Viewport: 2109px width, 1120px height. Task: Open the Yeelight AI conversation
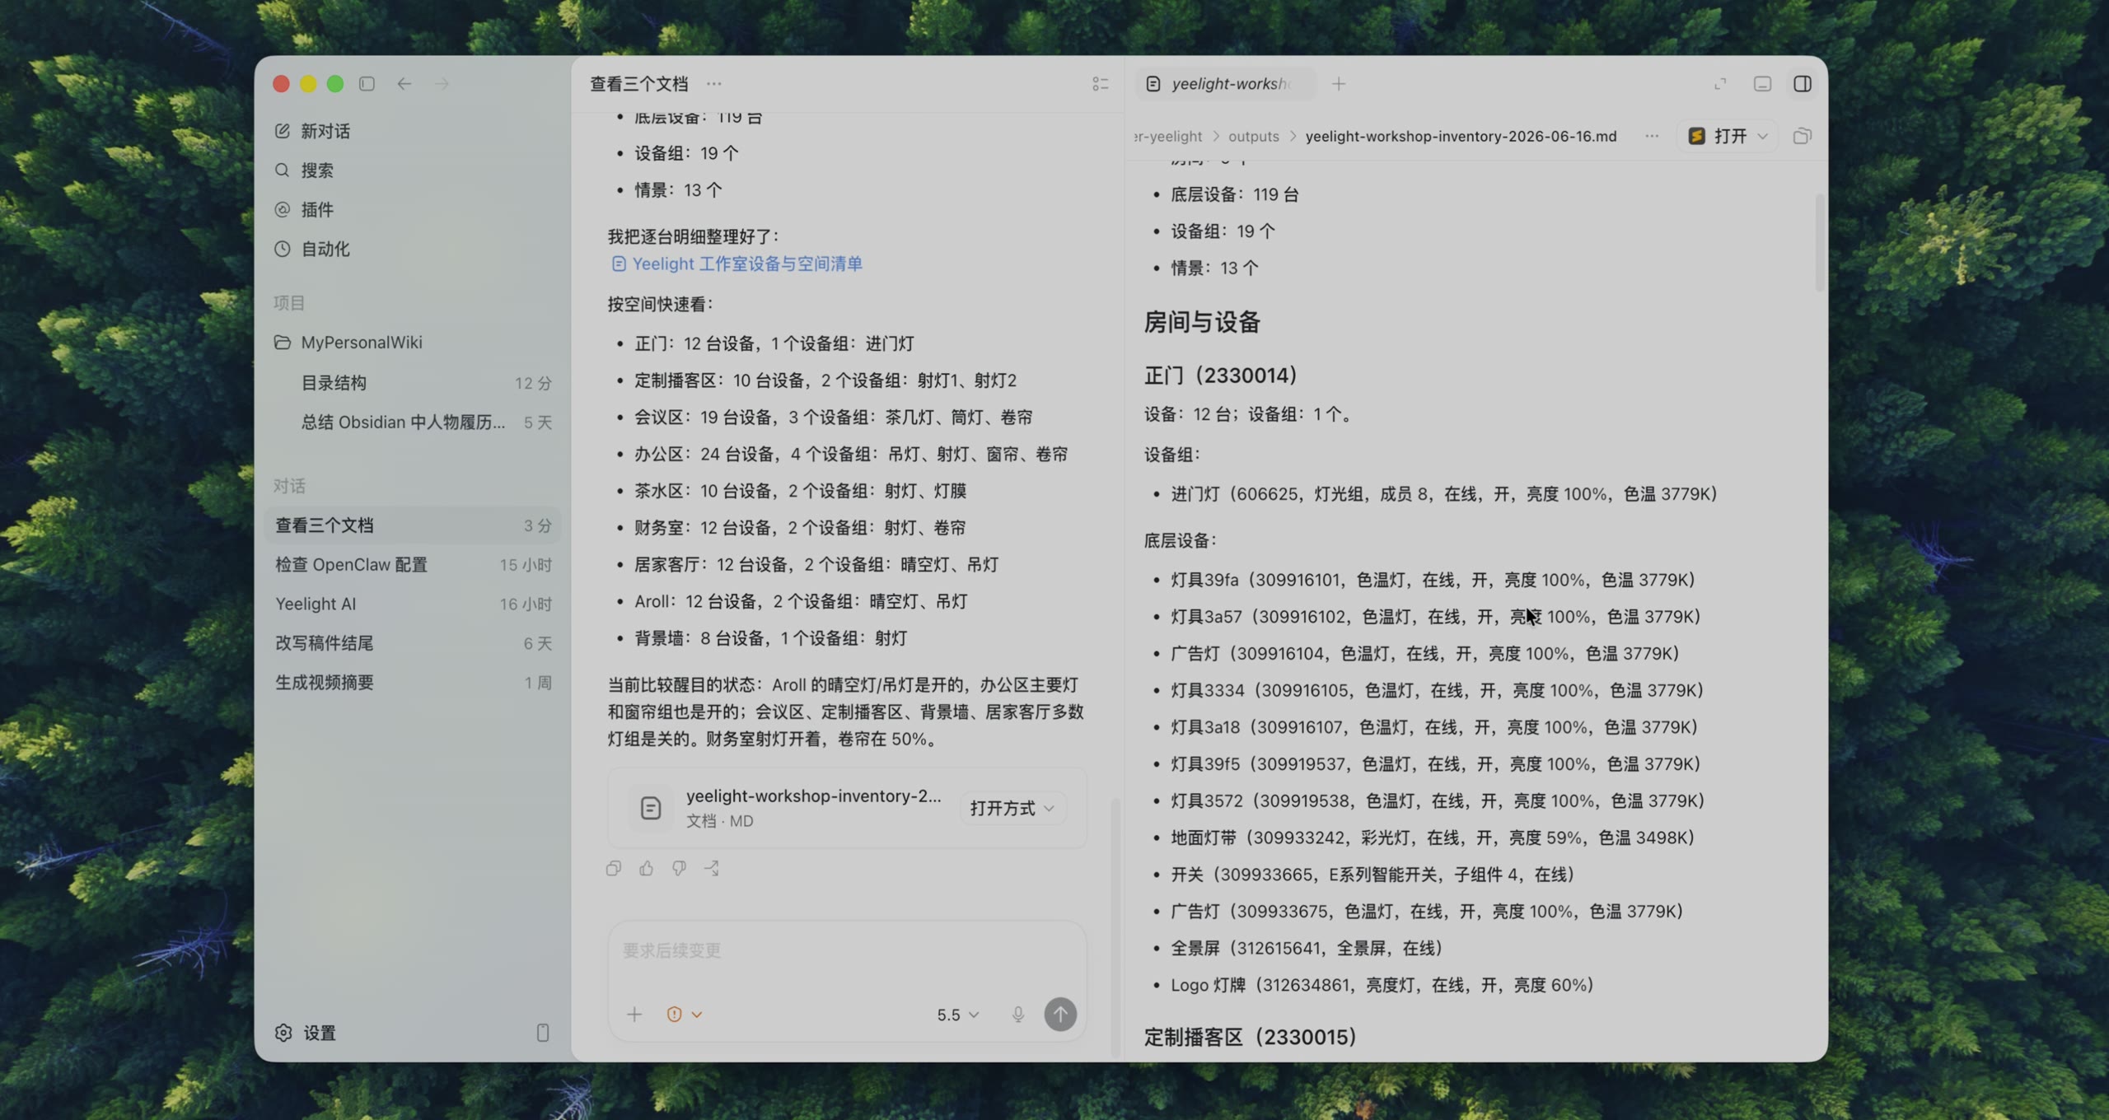(412, 604)
